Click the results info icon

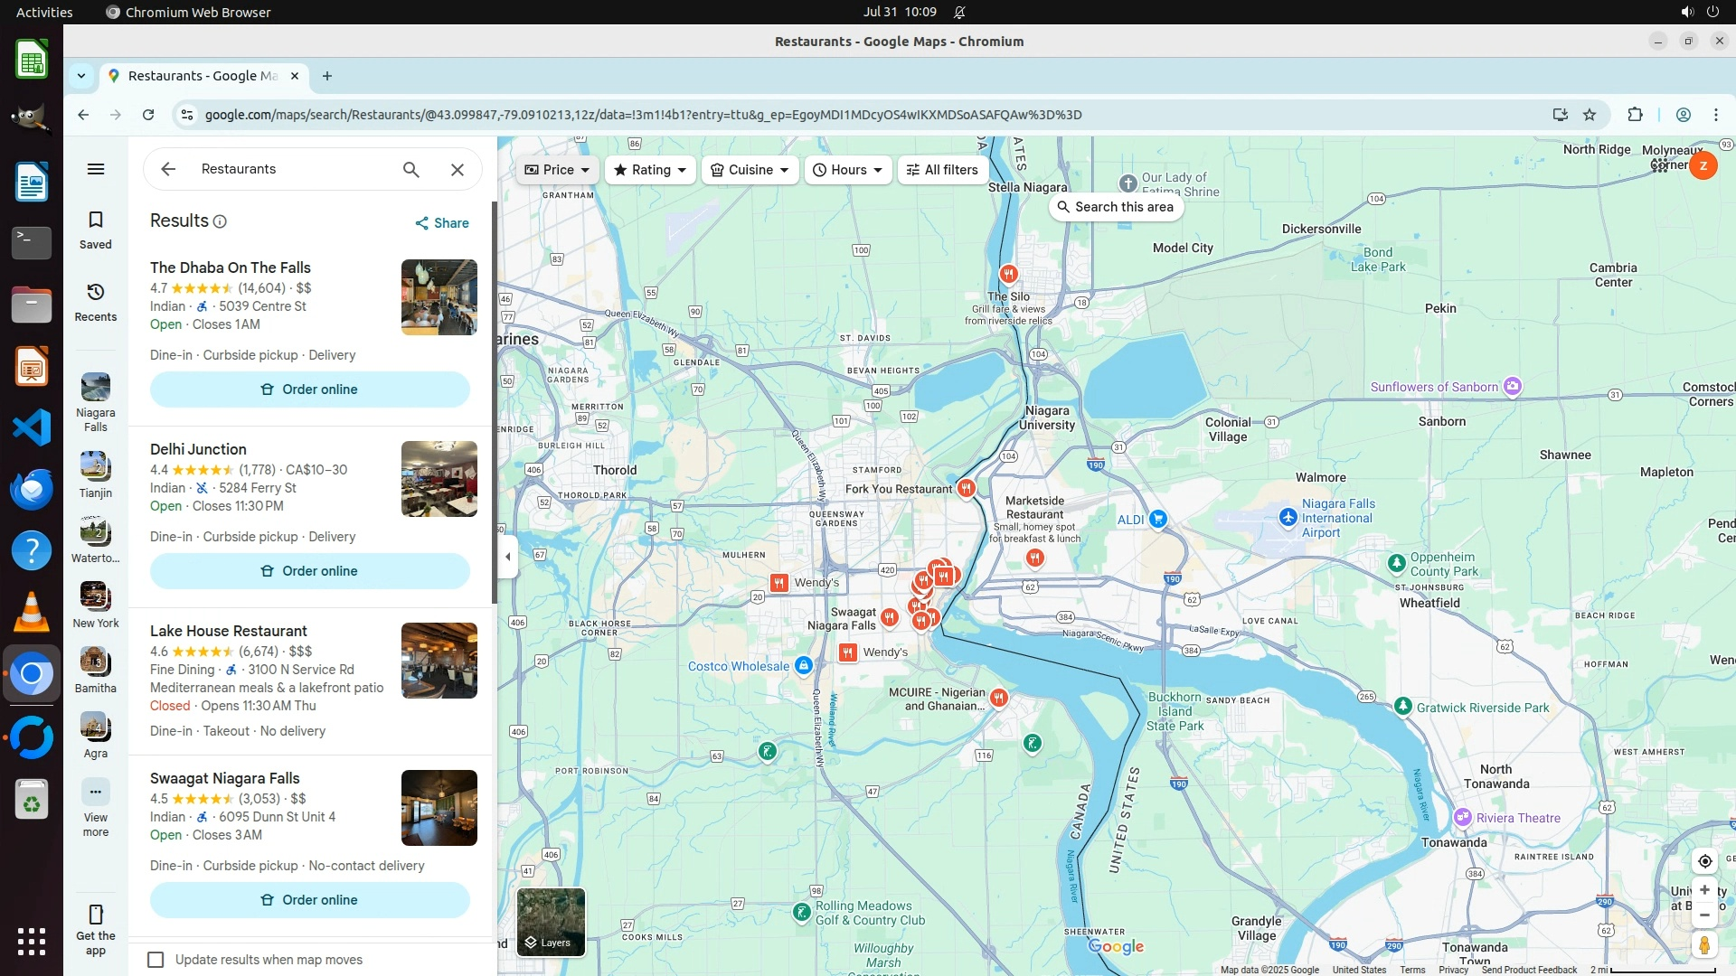pyautogui.click(x=220, y=221)
